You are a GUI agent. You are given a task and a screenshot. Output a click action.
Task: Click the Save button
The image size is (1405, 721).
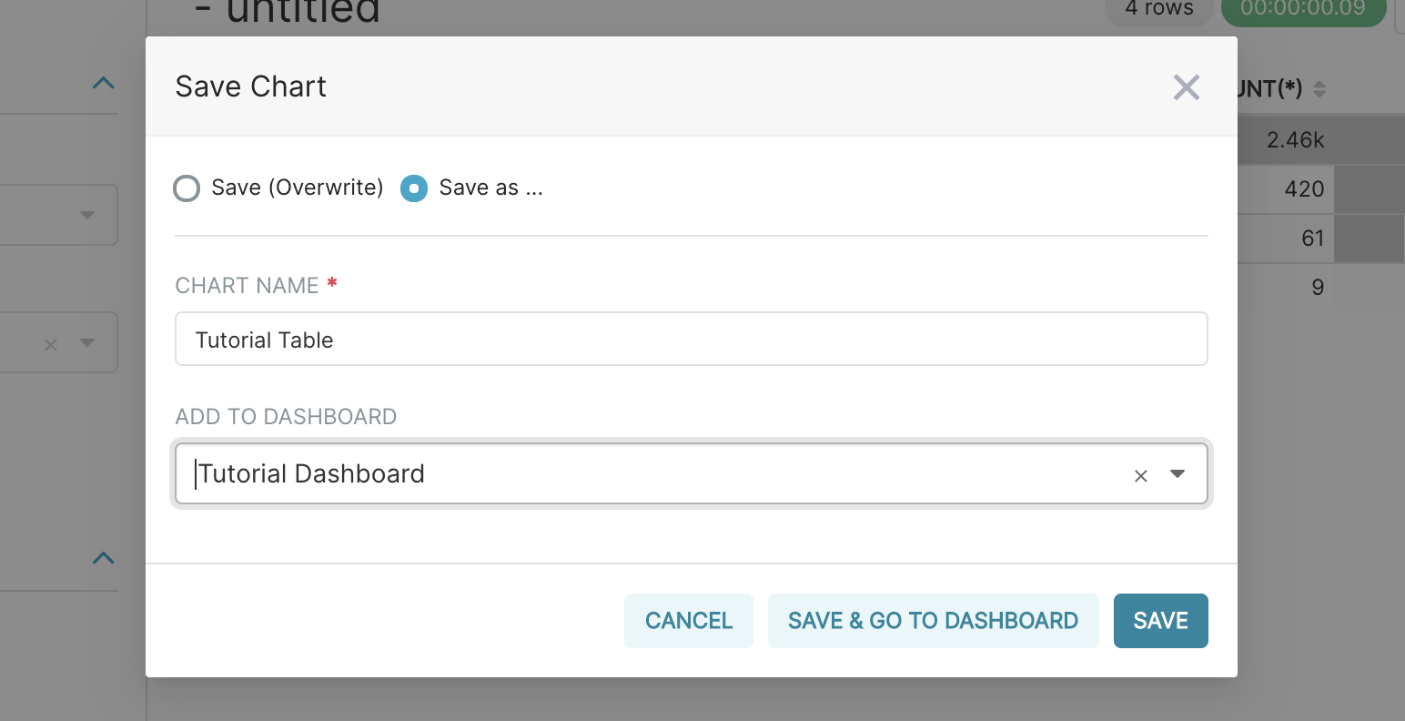click(x=1160, y=621)
